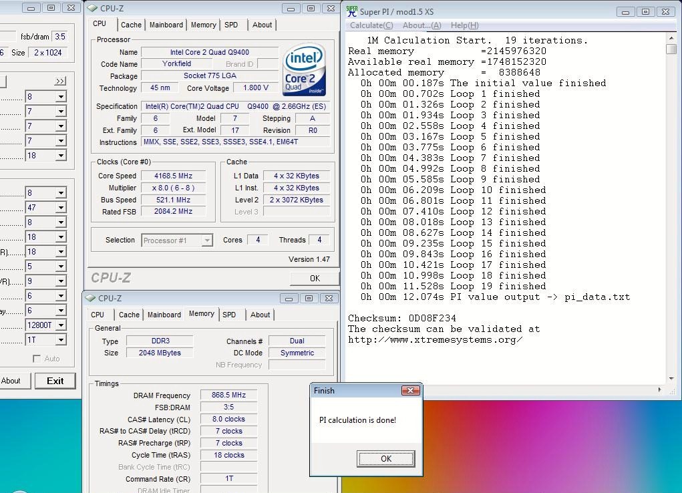
Task: Open the dropdown showing value 9
Action: tap(61, 281)
